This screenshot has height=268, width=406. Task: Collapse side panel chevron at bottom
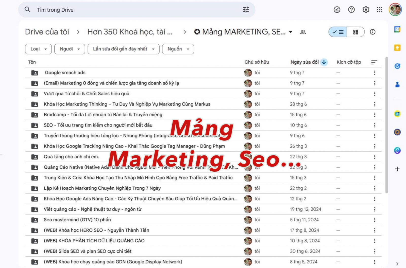[397, 264]
